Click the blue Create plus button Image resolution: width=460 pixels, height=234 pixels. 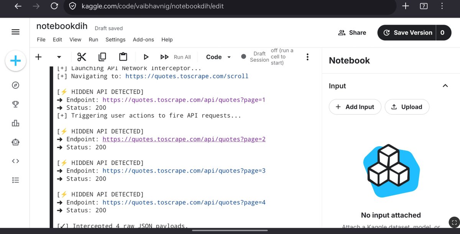[x=15, y=61]
